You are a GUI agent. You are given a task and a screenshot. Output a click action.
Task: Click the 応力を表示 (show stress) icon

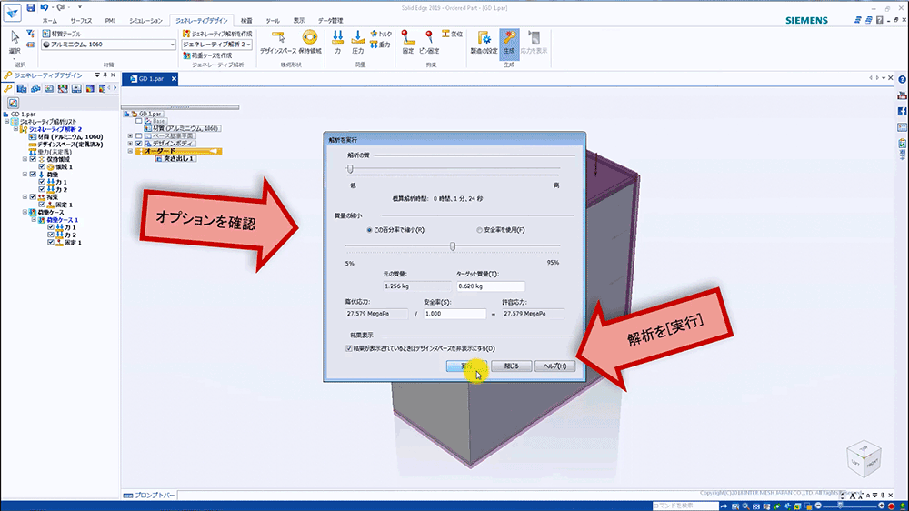(x=534, y=43)
